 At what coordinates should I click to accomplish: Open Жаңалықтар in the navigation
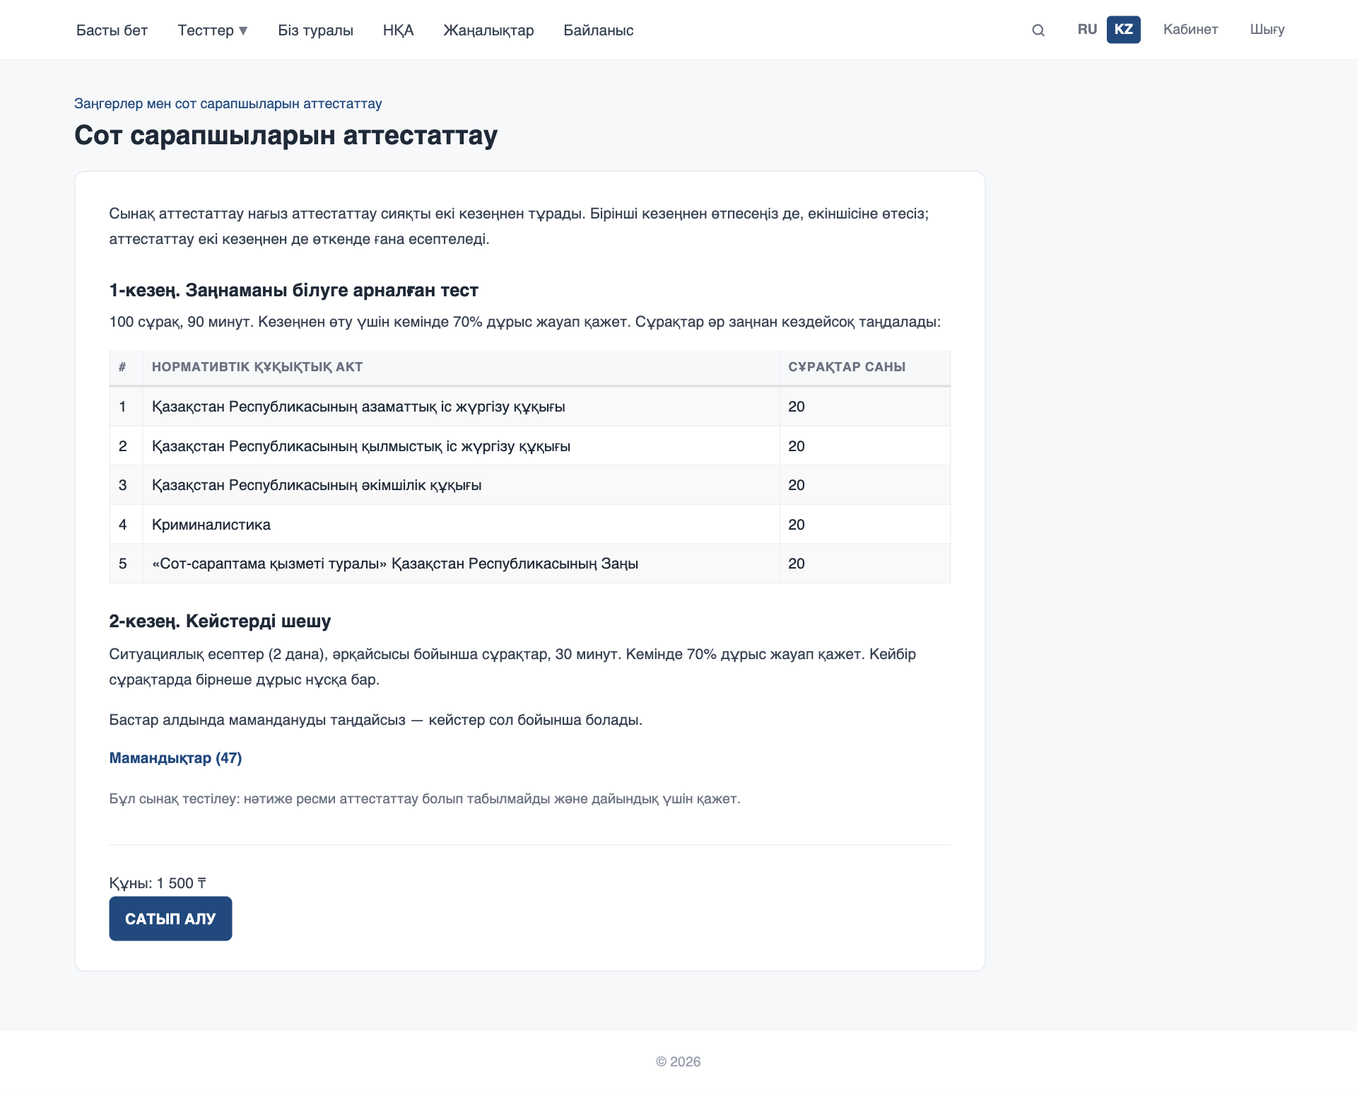[488, 30]
